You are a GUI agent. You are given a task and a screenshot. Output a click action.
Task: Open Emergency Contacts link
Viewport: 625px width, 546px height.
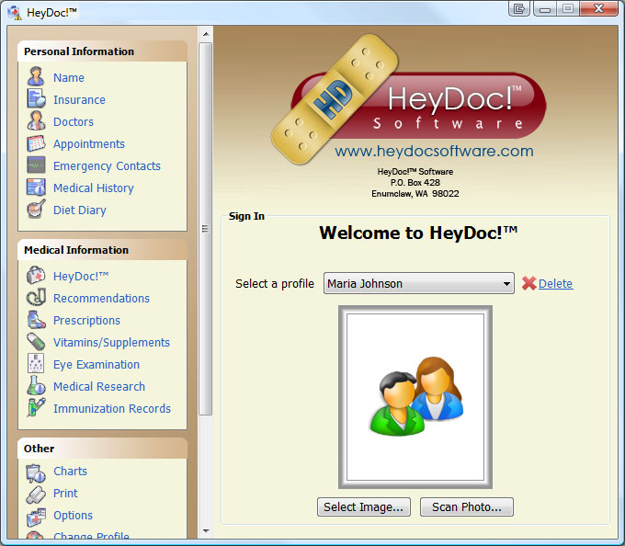click(x=107, y=165)
